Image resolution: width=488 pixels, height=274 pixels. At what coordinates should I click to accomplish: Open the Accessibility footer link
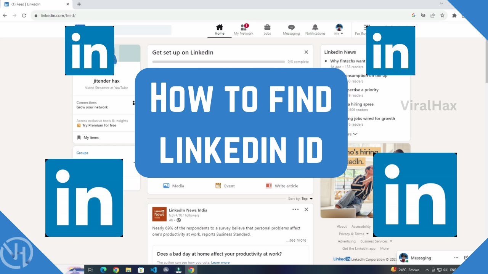coord(361,226)
